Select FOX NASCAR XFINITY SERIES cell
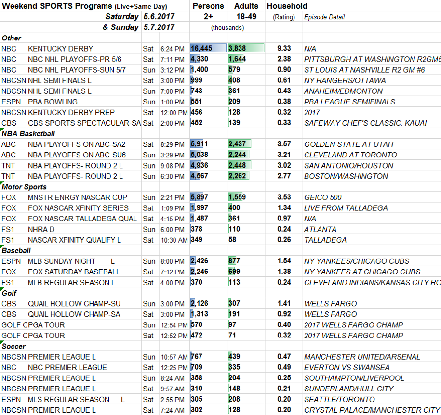441x415 pixels. (84, 208)
